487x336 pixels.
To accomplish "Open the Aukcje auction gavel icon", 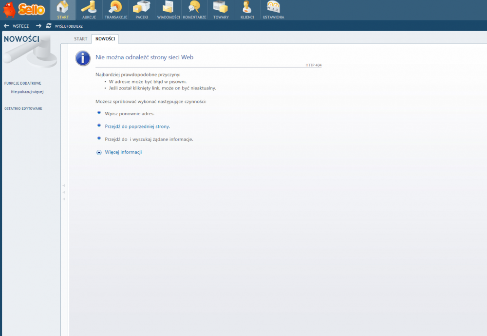I will tap(89, 8).
